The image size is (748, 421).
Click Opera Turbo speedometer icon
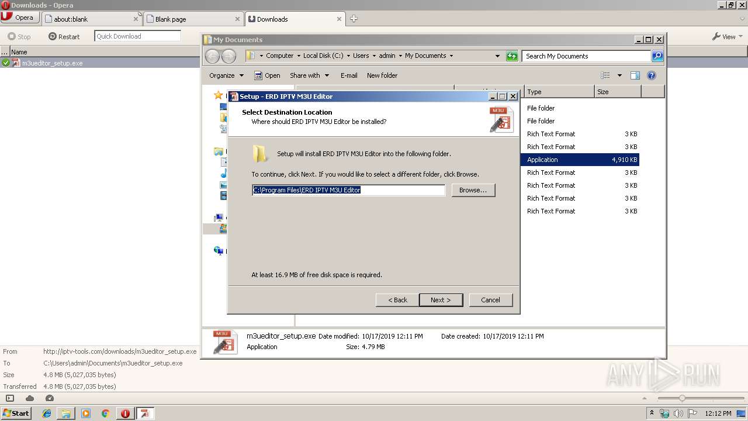[x=50, y=398]
